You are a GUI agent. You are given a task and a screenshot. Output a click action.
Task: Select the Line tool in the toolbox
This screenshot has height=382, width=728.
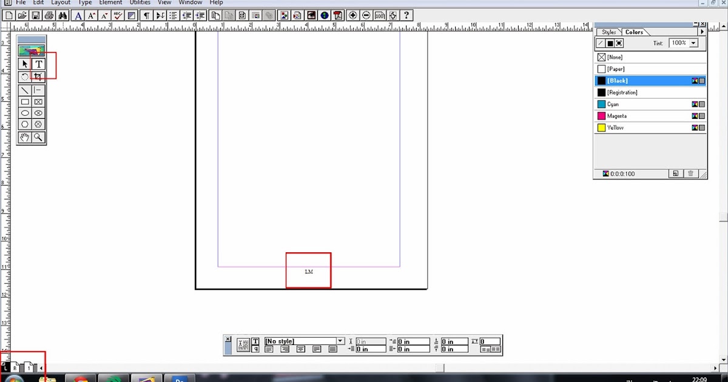point(25,90)
